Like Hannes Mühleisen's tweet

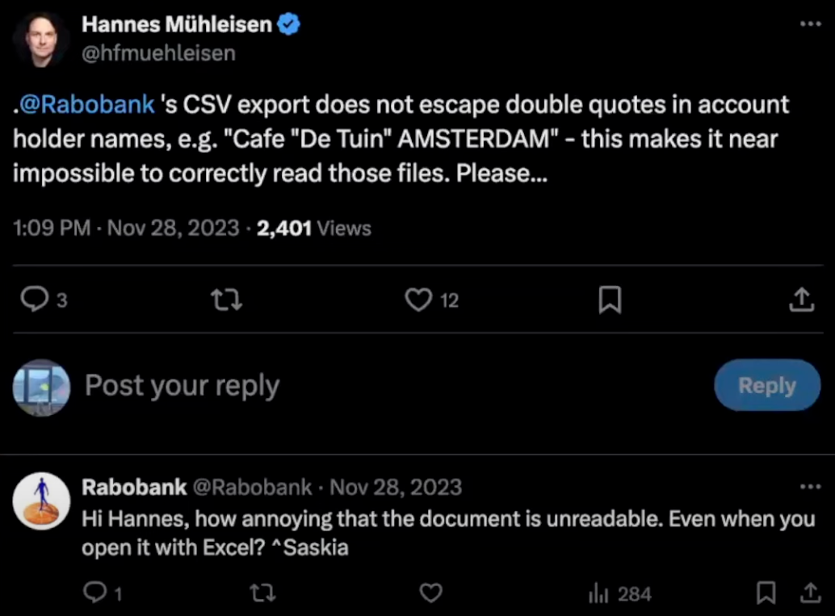click(417, 300)
